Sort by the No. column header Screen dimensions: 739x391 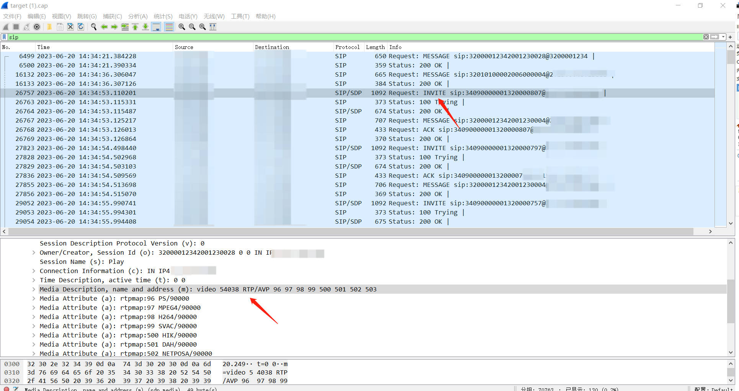pyautogui.click(x=18, y=47)
